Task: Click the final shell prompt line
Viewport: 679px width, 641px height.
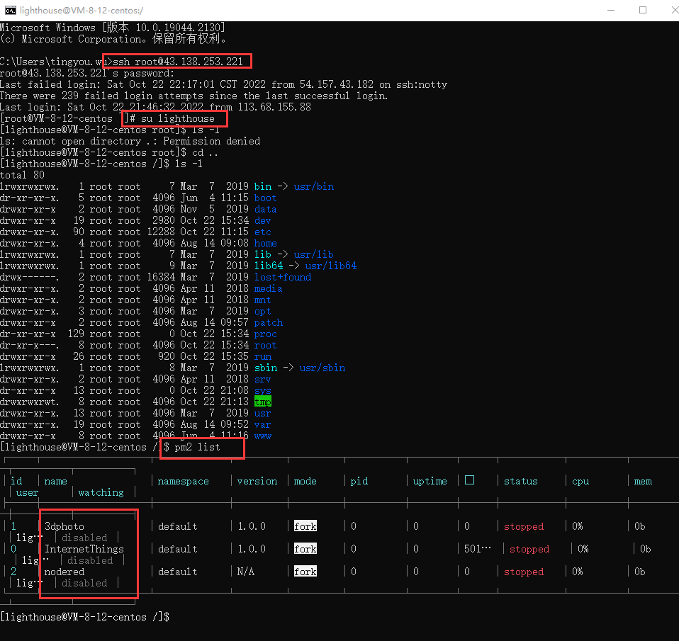Action: click(85, 617)
